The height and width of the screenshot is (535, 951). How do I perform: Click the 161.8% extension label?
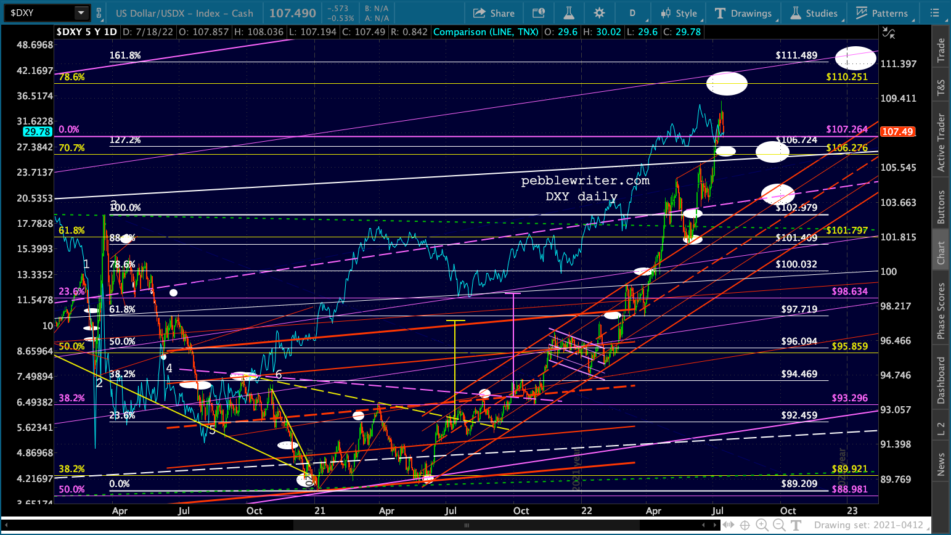click(125, 55)
